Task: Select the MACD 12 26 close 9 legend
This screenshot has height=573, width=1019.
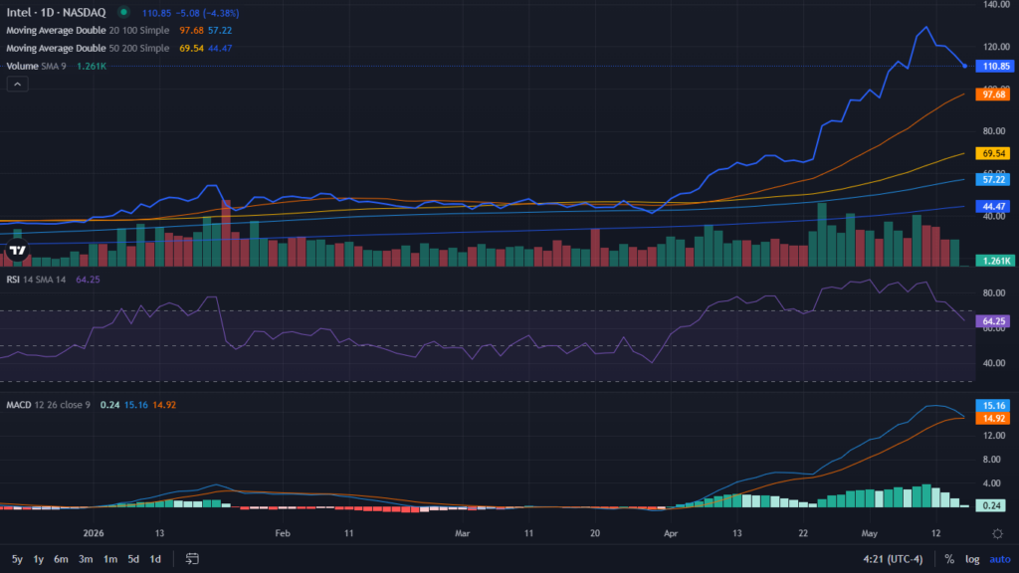Action: point(48,405)
